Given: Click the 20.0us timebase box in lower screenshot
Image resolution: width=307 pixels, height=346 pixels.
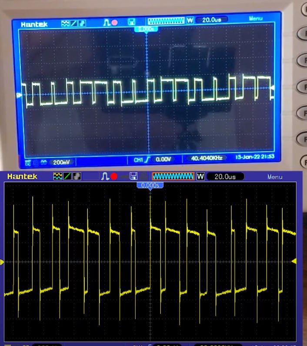Looking at the screenshot, I should coord(225,176).
